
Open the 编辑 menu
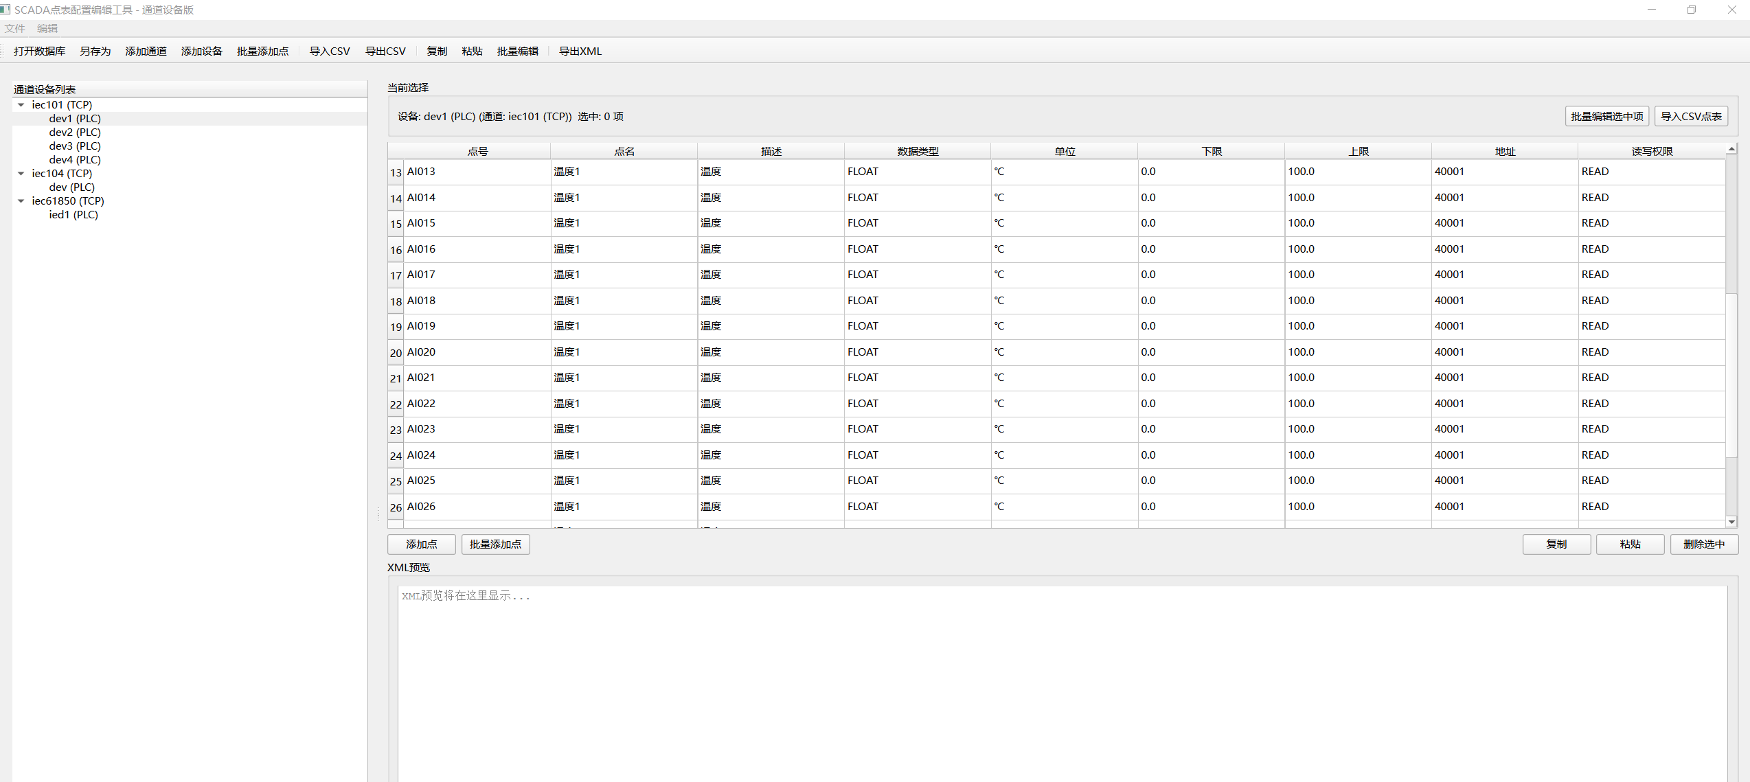(48, 28)
